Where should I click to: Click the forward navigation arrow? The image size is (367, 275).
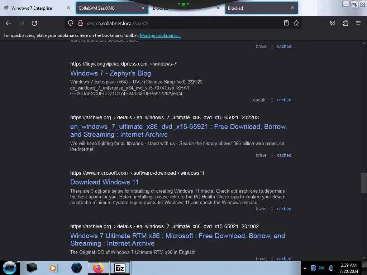pos(21,23)
